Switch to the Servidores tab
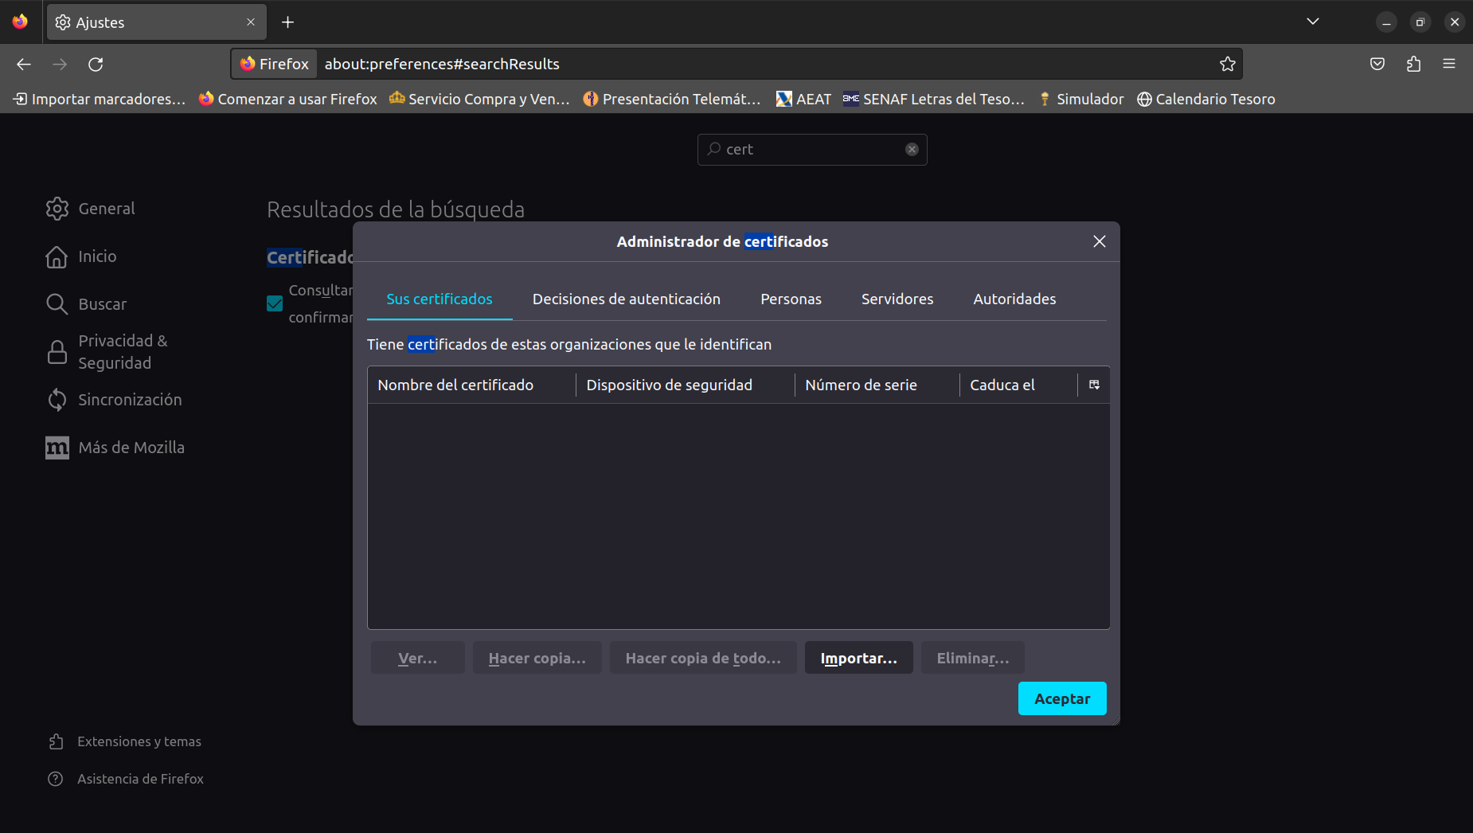Screen dimensions: 1473x833 (x=897, y=299)
